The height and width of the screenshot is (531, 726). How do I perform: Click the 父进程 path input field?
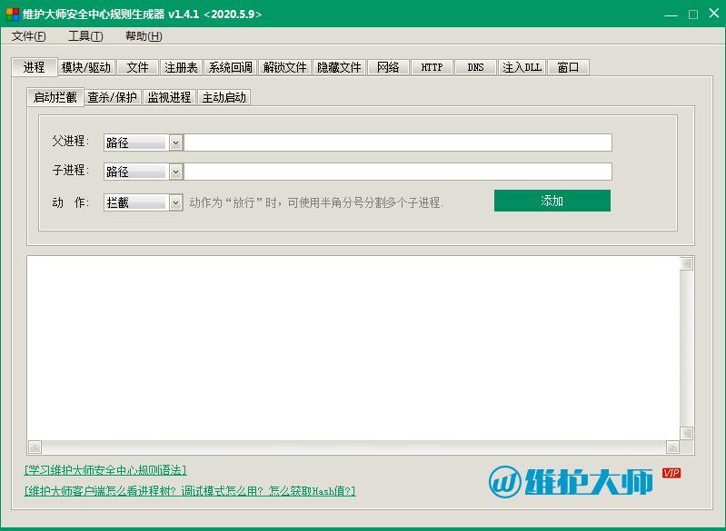pos(398,143)
